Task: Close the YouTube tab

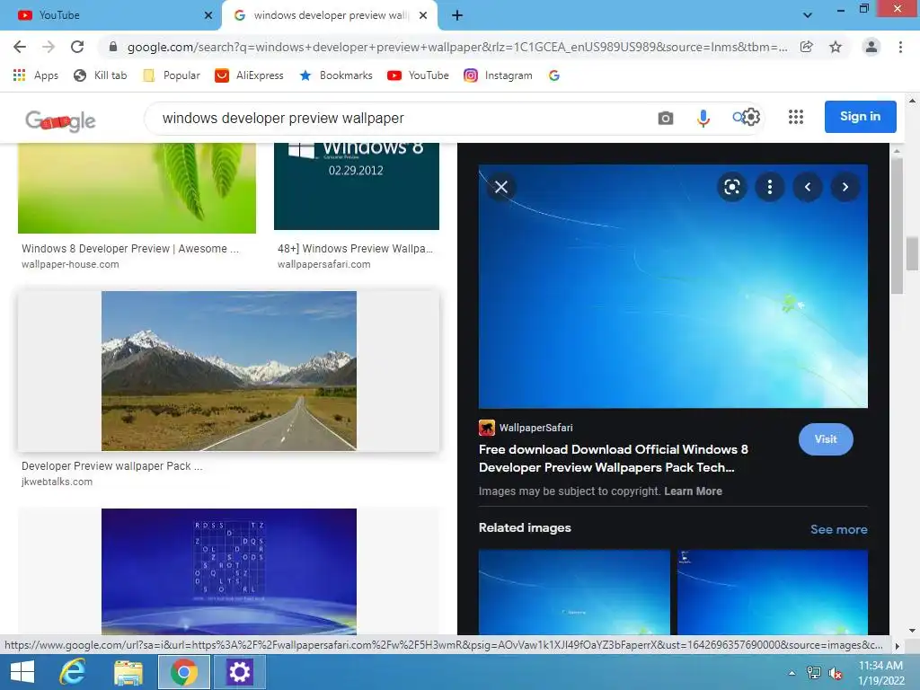Action: coord(208,15)
